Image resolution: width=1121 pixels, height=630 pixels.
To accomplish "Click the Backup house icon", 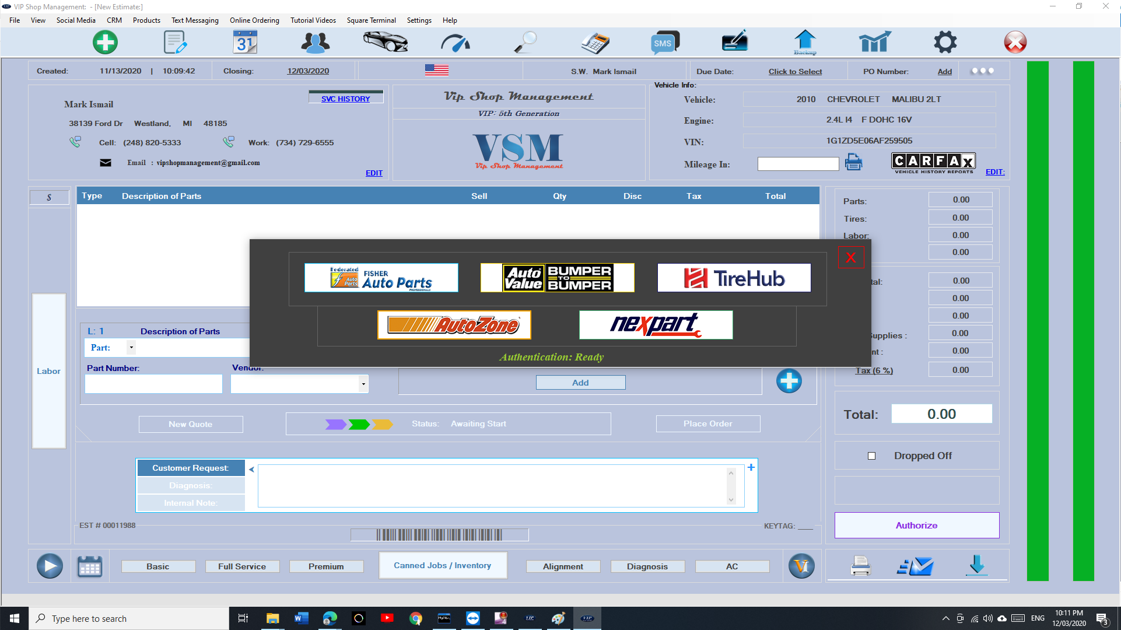I will (x=805, y=42).
